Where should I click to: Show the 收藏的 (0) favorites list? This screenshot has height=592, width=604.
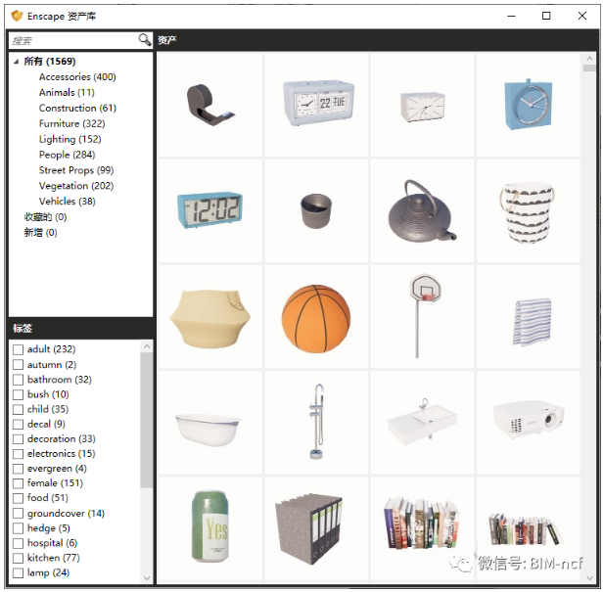(45, 217)
